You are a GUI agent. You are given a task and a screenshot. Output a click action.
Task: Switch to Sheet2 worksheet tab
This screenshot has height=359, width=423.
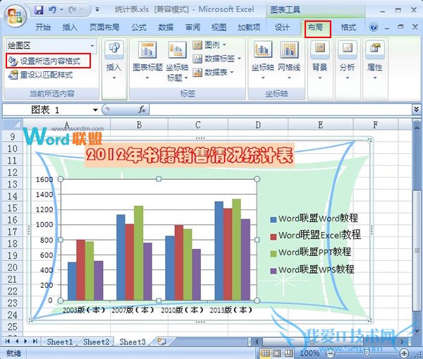(x=96, y=342)
